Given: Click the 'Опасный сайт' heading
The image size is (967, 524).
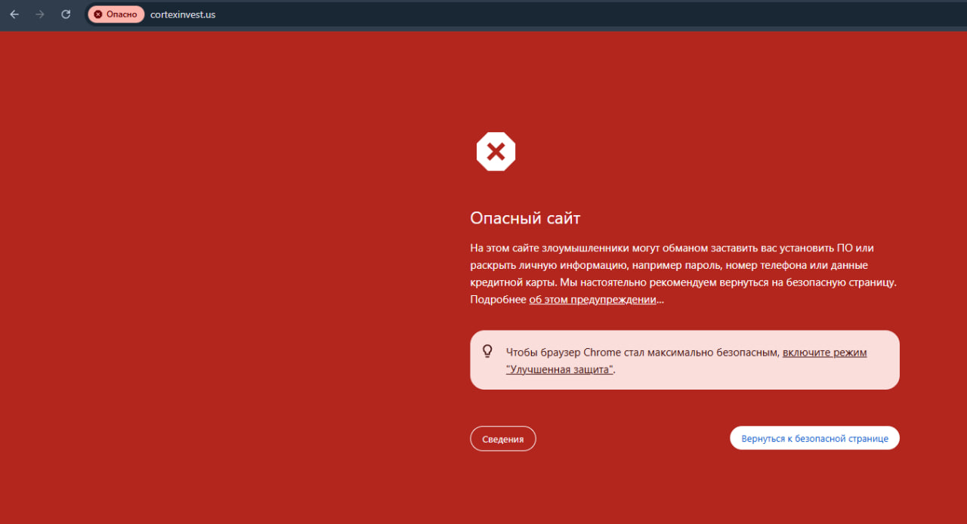Looking at the screenshot, I should coord(525,218).
